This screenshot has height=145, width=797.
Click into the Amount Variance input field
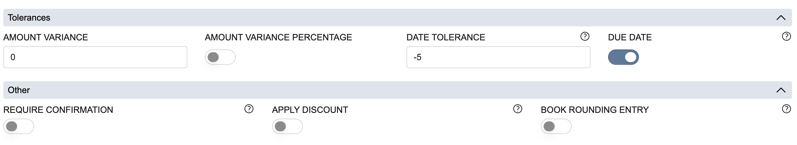[95, 57]
